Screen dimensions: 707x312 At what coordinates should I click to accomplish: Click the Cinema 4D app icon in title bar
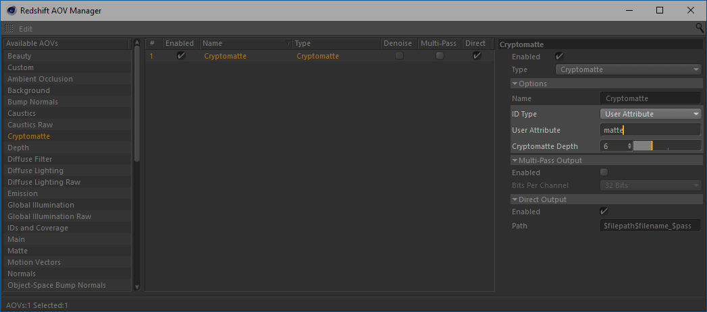pyautogui.click(x=10, y=10)
